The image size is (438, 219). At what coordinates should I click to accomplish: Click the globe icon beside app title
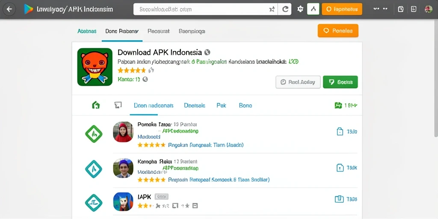pyautogui.click(x=207, y=52)
